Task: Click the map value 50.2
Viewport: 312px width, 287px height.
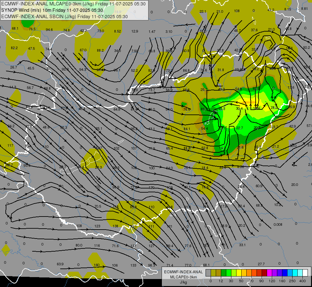Action: (x=307, y=48)
